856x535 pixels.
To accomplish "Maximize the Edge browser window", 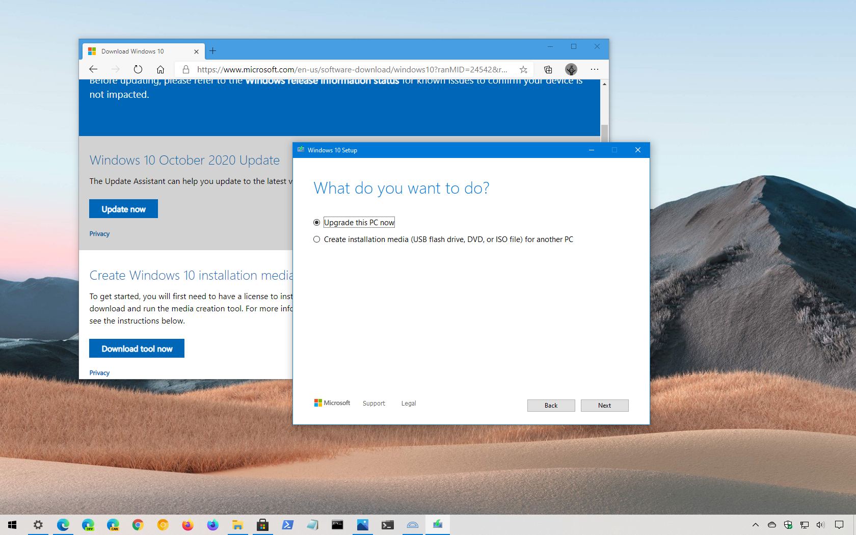I will [574, 46].
